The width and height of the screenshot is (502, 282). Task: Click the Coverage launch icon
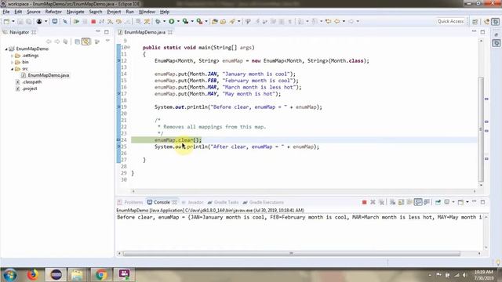pyautogui.click(x=185, y=21)
